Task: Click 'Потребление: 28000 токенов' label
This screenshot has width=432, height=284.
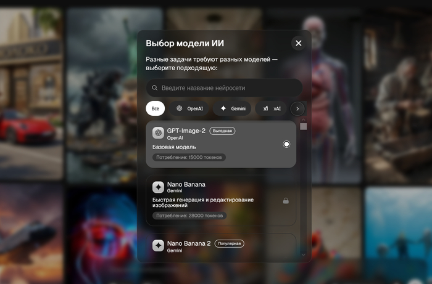Action: (x=189, y=216)
